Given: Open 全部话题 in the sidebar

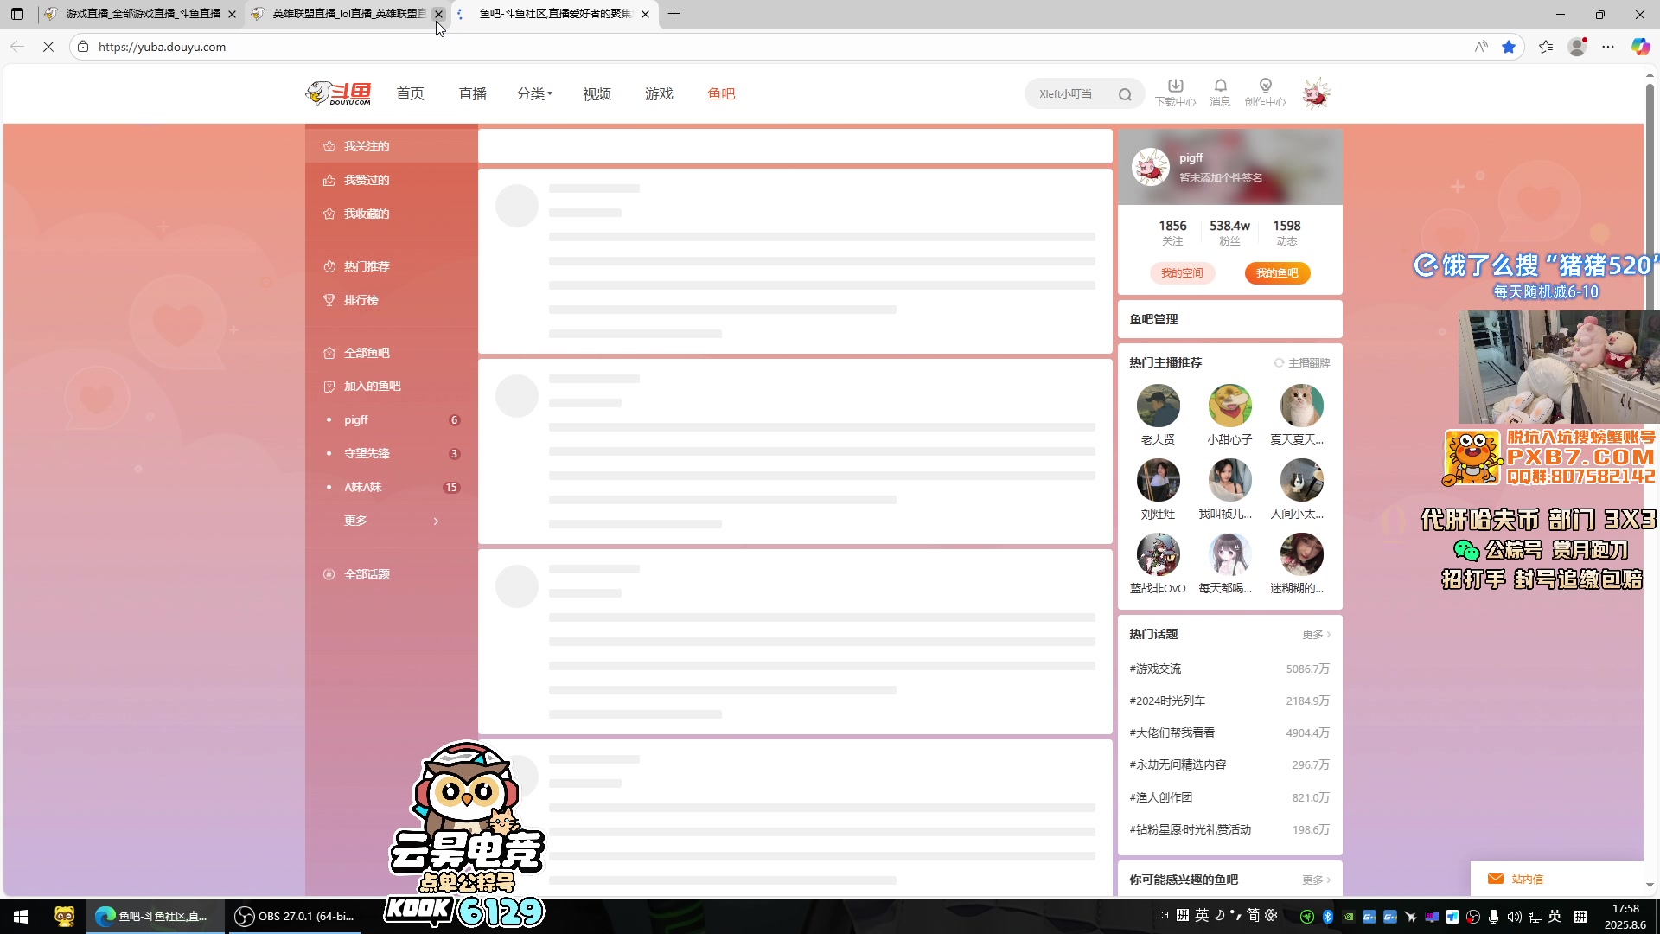Looking at the screenshot, I should coord(367,574).
